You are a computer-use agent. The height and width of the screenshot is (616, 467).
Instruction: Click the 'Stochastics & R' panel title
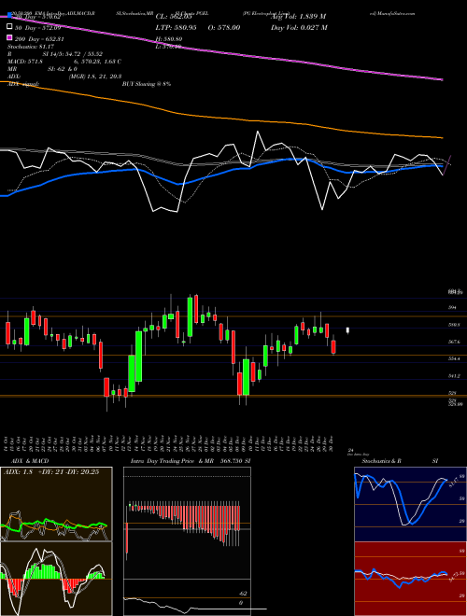click(x=381, y=461)
